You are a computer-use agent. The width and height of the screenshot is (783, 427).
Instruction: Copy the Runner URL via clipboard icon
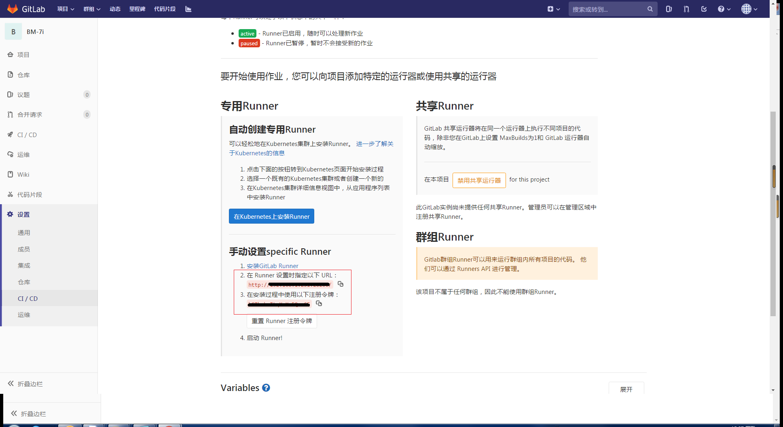340,284
